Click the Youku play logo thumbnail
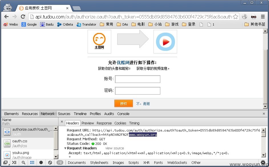269x167 pixels. tap(165, 41)
